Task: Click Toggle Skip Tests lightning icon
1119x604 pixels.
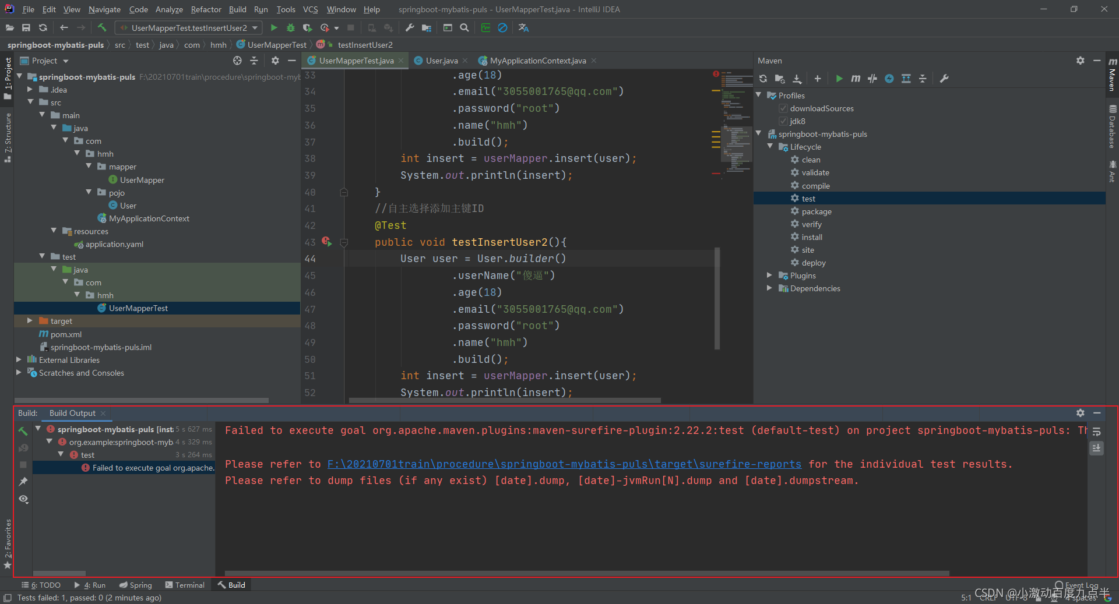Action: [x=889, y=79]
